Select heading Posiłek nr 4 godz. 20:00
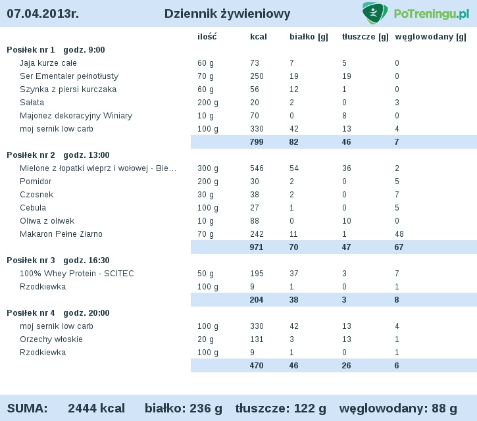 (x=58, y=313)
